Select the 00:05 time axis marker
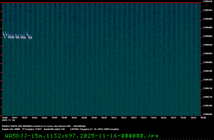Screen dimensions: 214x140 (x=54, y=118)
